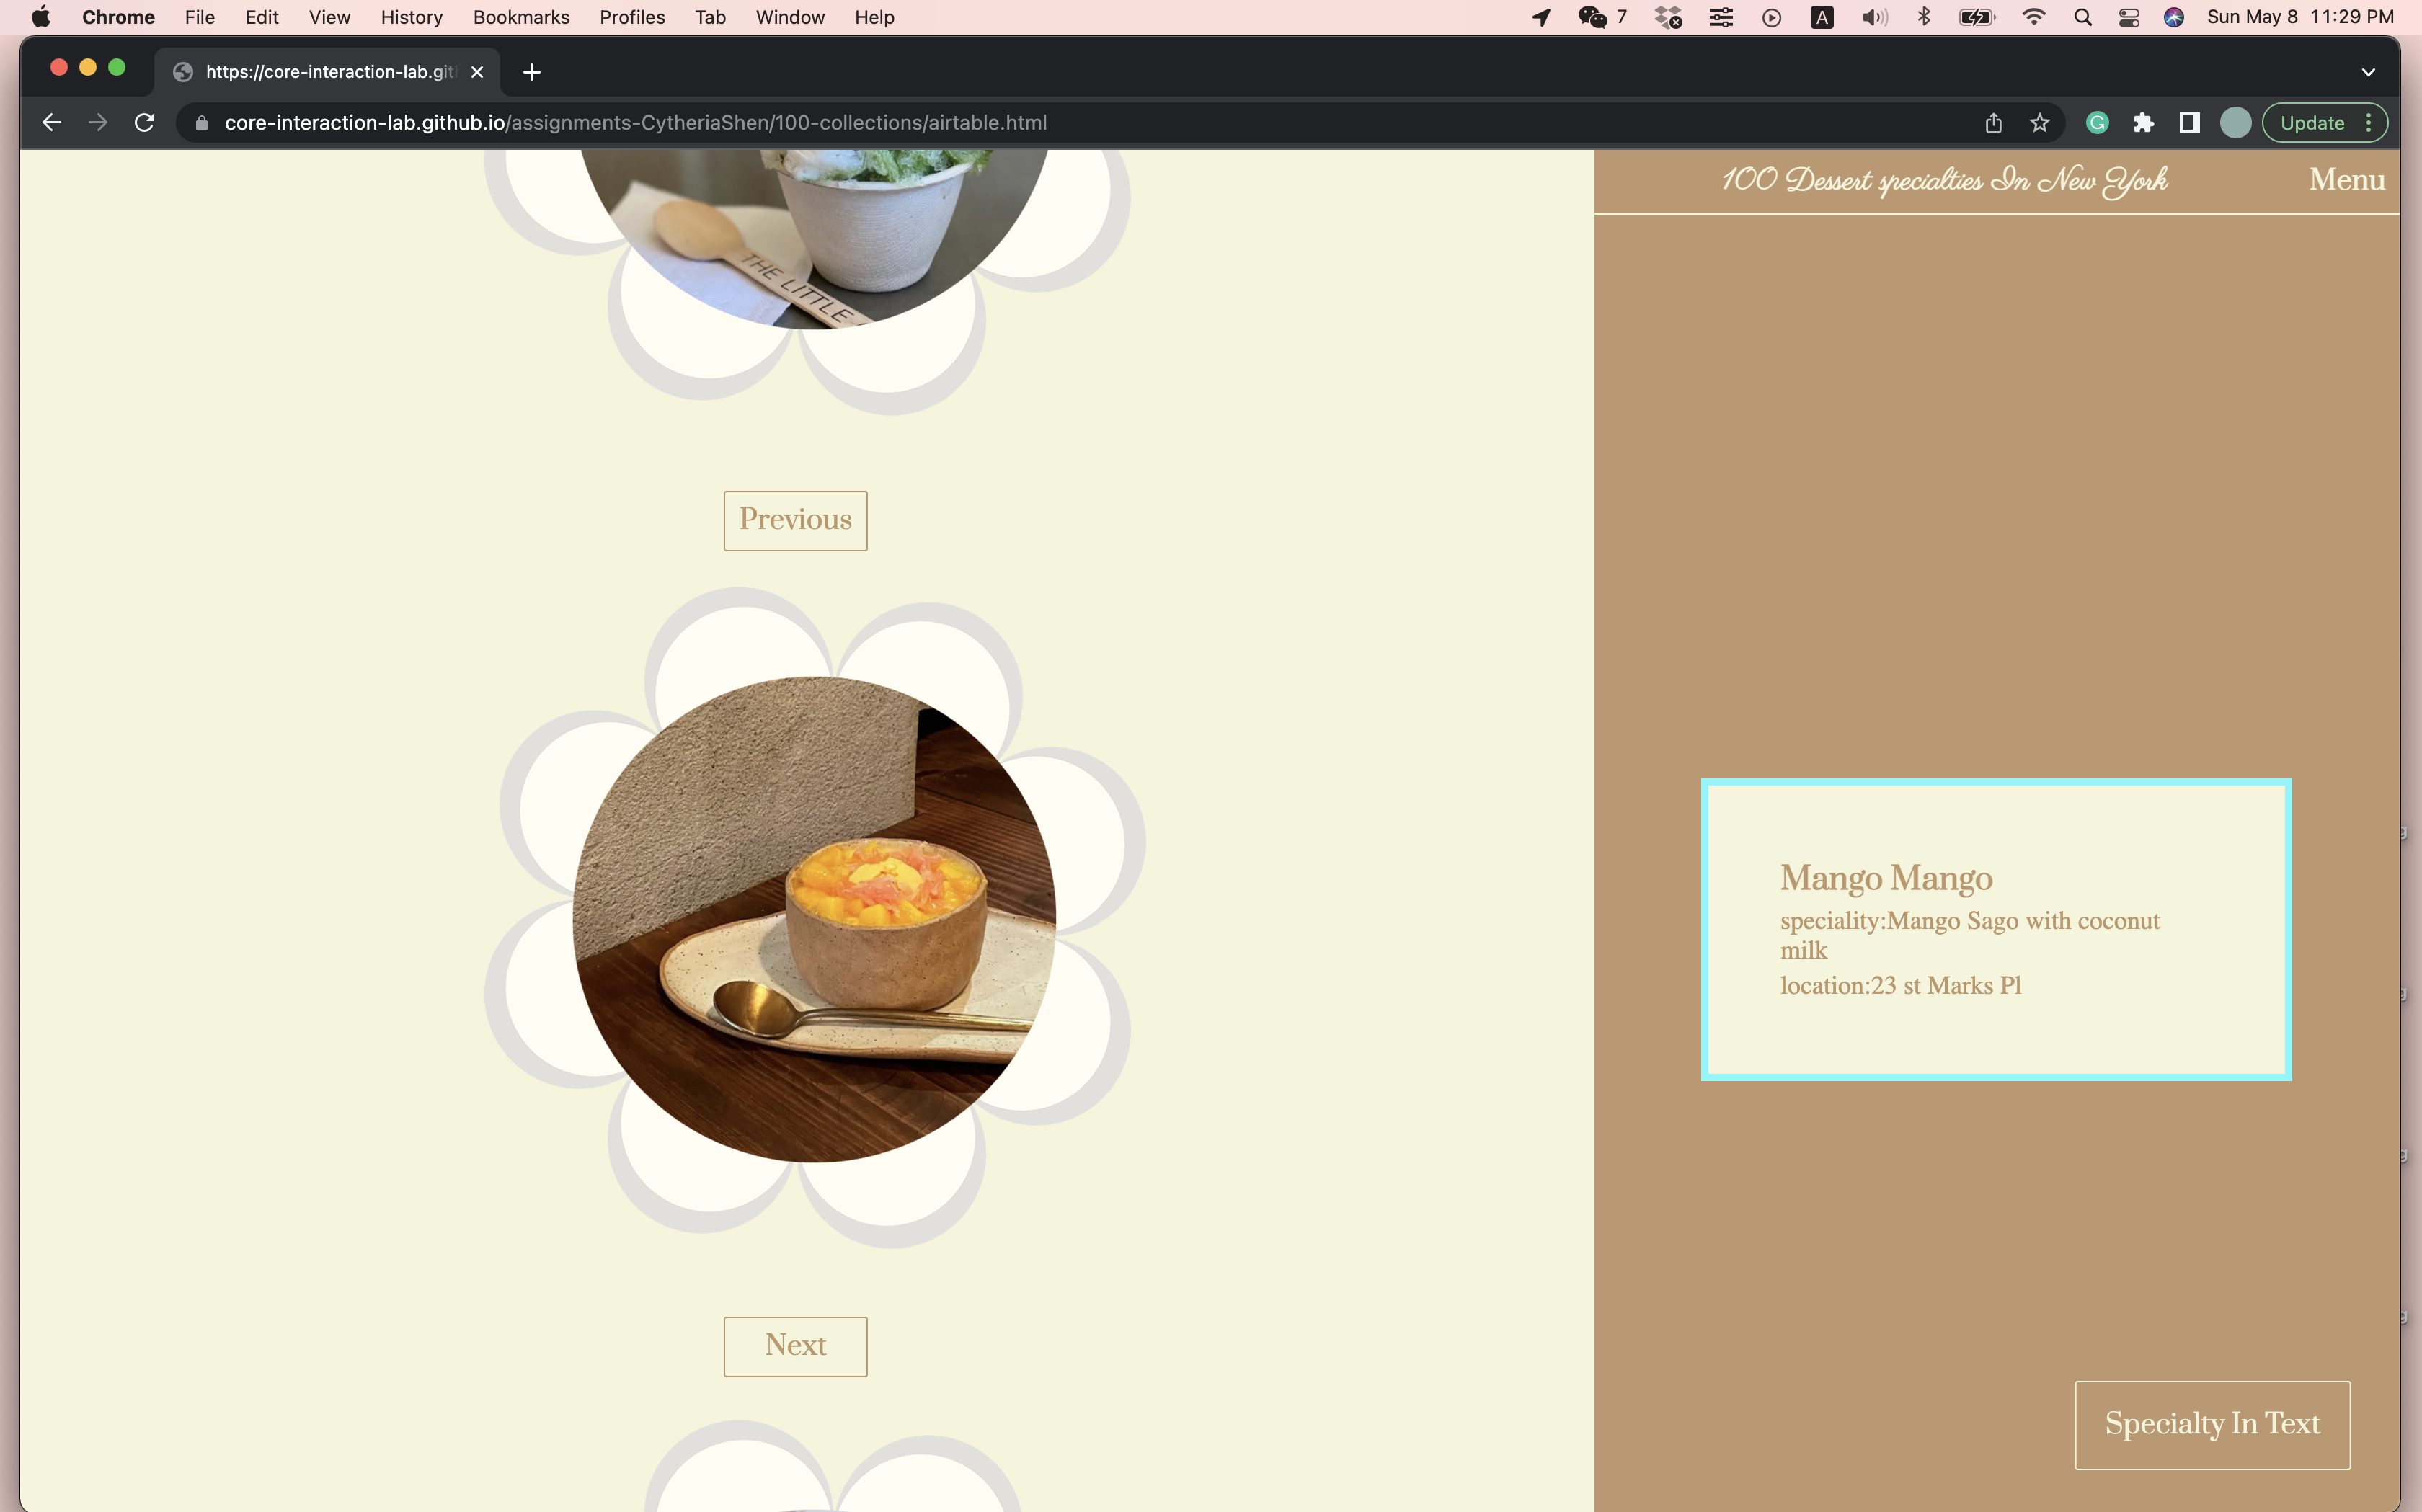Viewport: 2422px width, 1512px height.
Task: Toggle the Chrome side panel icon
Action: (2189, 123)
